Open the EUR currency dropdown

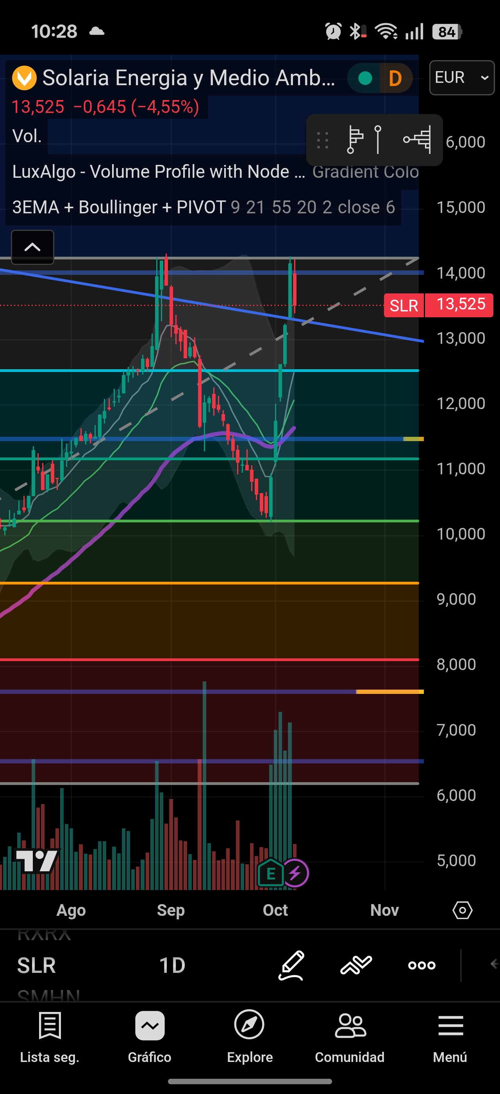point(462,78)
